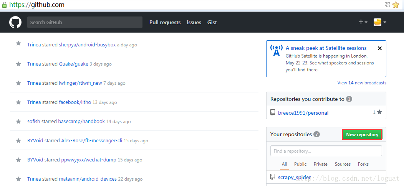The height and width of the screenshot is (186, 404).
Task: Select the Sources repositories tab
Action: tap(343, 164)
